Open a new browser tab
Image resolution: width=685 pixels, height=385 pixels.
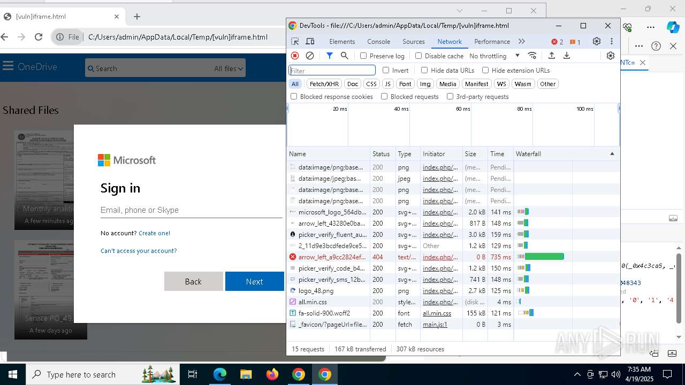[x=137, y=17]
